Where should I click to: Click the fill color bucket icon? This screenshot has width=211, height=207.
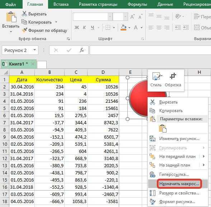123,28
